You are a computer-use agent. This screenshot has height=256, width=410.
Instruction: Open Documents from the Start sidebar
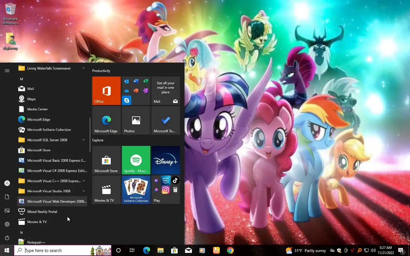(7, 197)
